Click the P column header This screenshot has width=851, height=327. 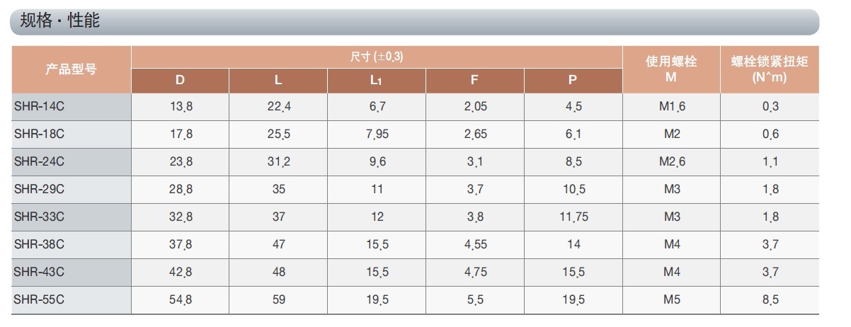(573, 80)
